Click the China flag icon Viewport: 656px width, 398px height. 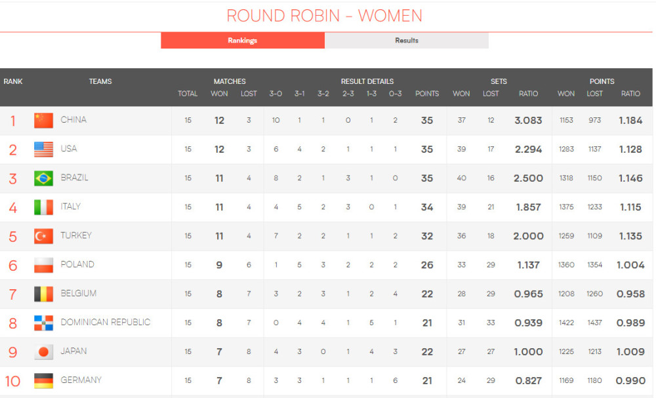tap(43, 121)
